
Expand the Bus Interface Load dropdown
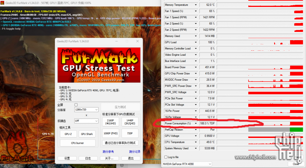(x=196, y=61)
